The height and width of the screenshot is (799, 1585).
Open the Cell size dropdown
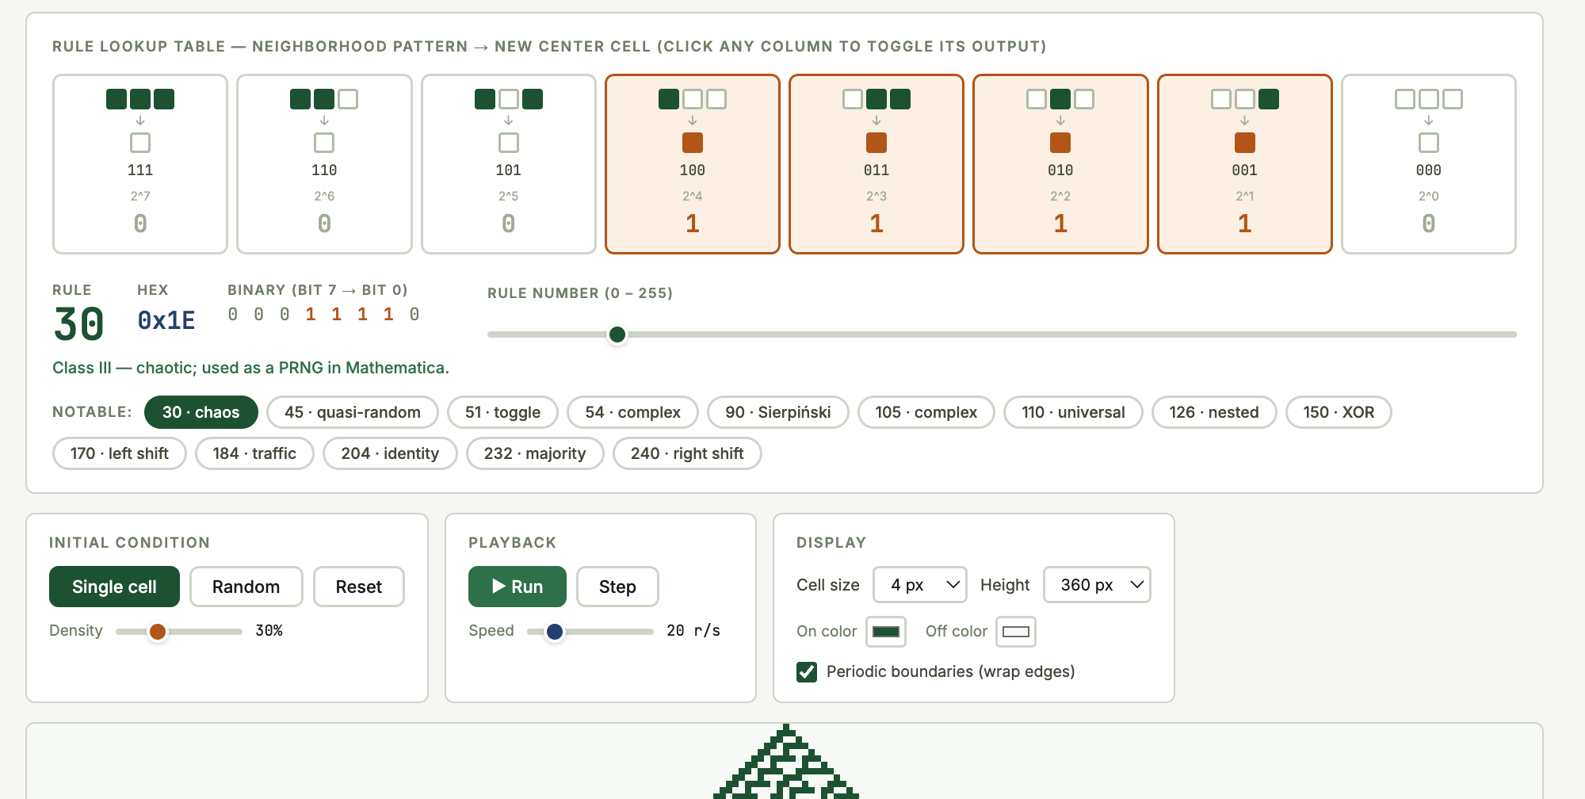919,585
